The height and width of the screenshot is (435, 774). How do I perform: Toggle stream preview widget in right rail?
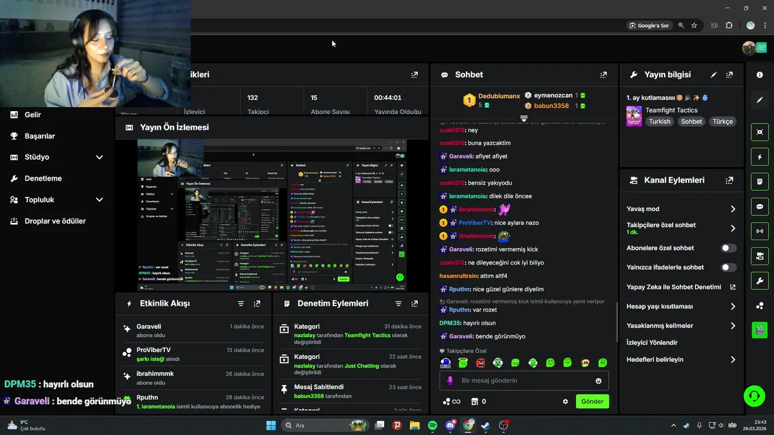(x=759, y=132)
